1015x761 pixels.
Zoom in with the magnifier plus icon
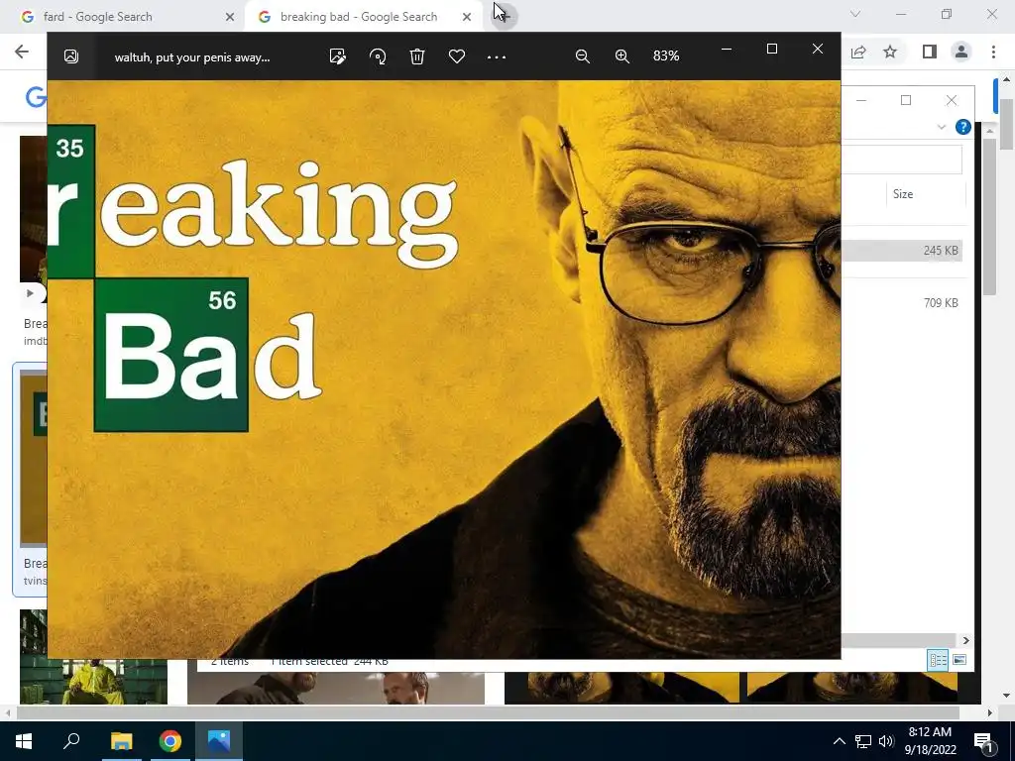[x=622, y=56]
